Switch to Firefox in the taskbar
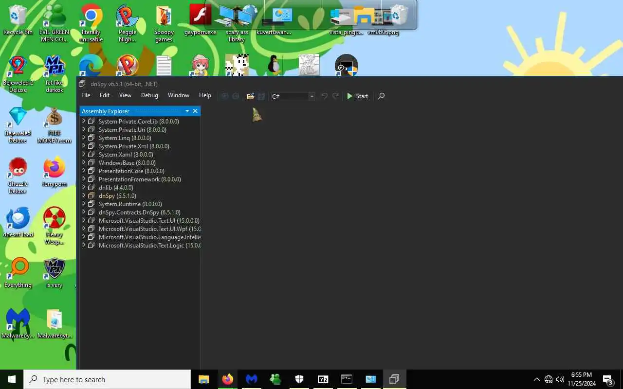The height and width of the screenshot is (389, 623). pos(227,379)
